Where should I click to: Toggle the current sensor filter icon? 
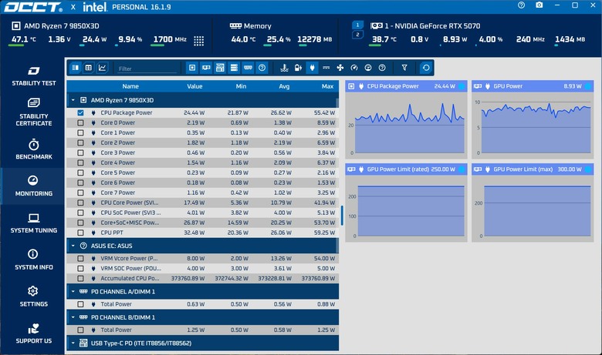[326, 68]
